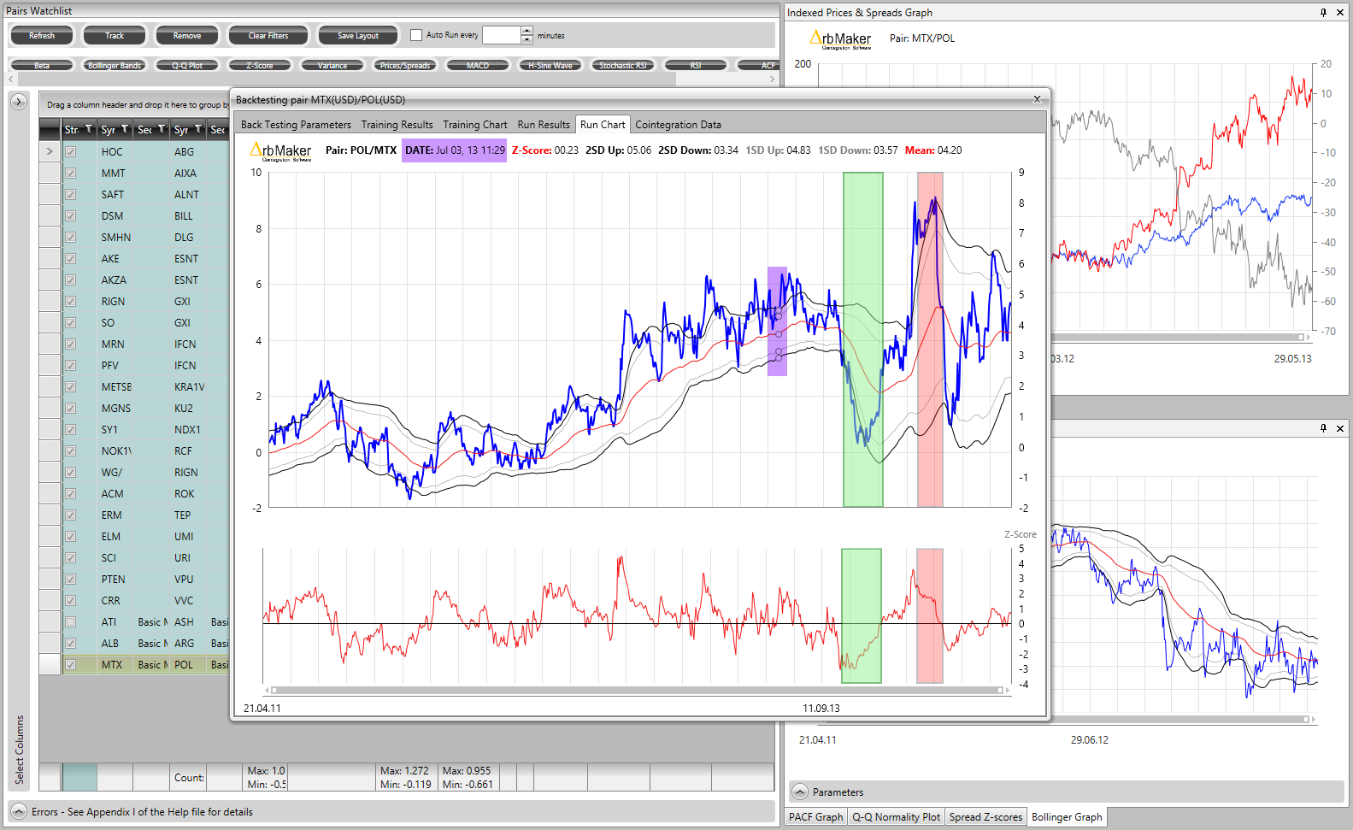Open the Stochastic RSI indicator

pos(623,65)
